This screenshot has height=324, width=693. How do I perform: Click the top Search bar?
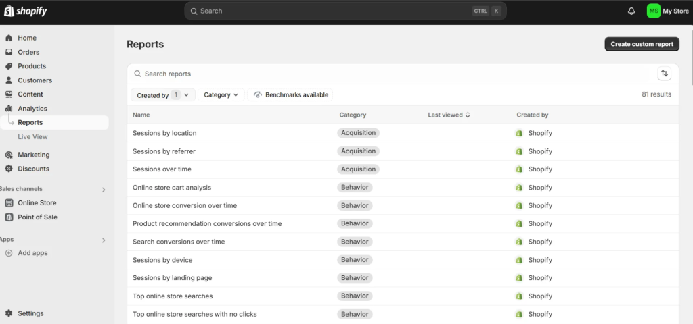pos(345,11)
